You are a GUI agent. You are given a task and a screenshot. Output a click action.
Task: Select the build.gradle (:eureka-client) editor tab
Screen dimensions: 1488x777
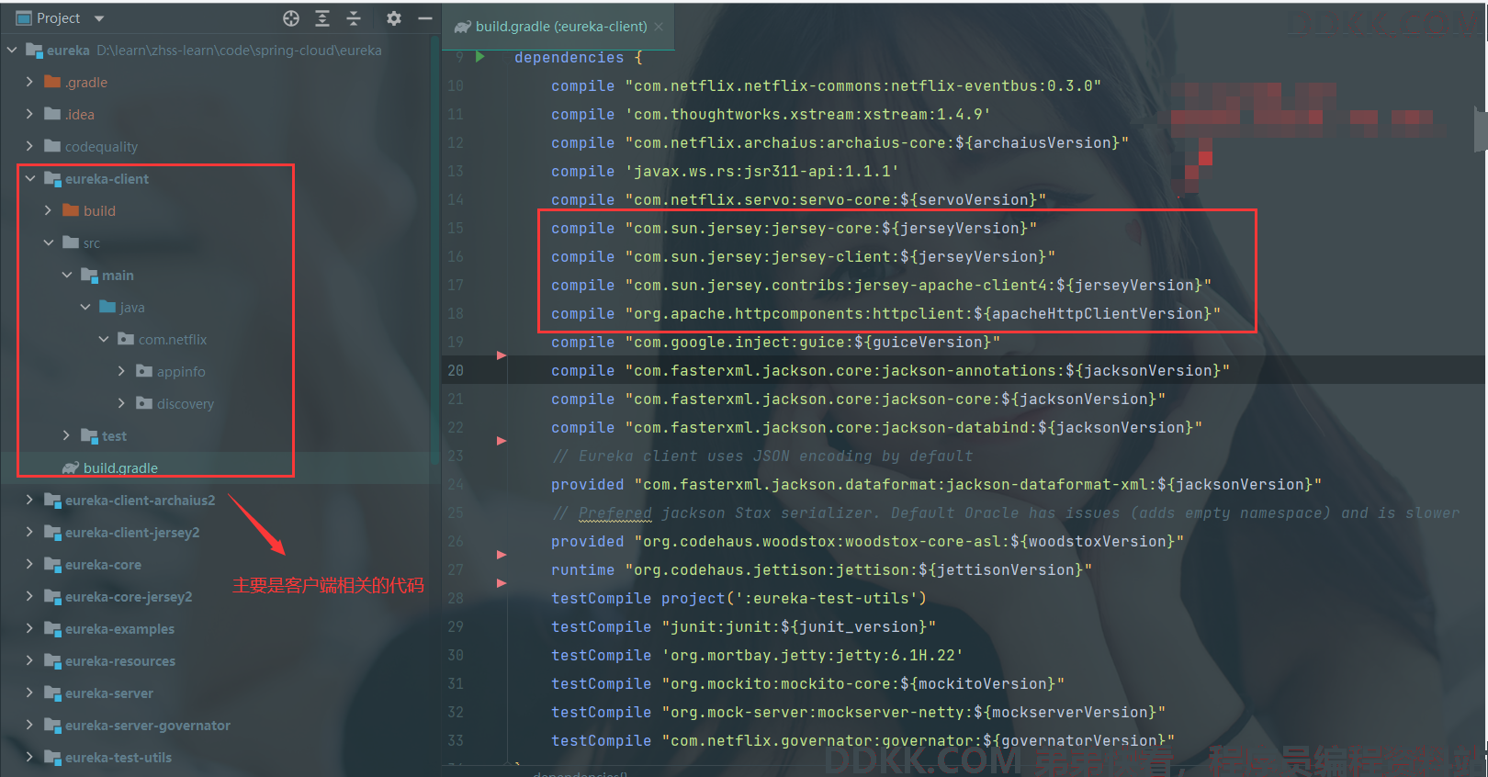(559, 27)
